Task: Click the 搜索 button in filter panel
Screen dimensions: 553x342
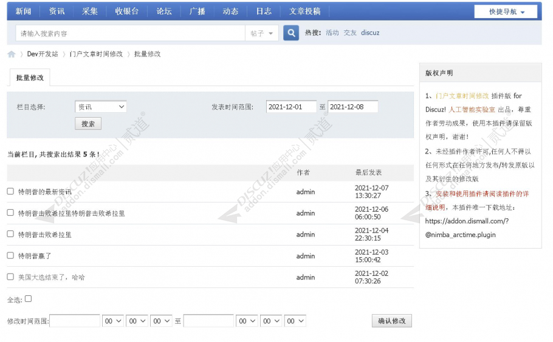Action: pyautogui.click(x=88, y=124)
